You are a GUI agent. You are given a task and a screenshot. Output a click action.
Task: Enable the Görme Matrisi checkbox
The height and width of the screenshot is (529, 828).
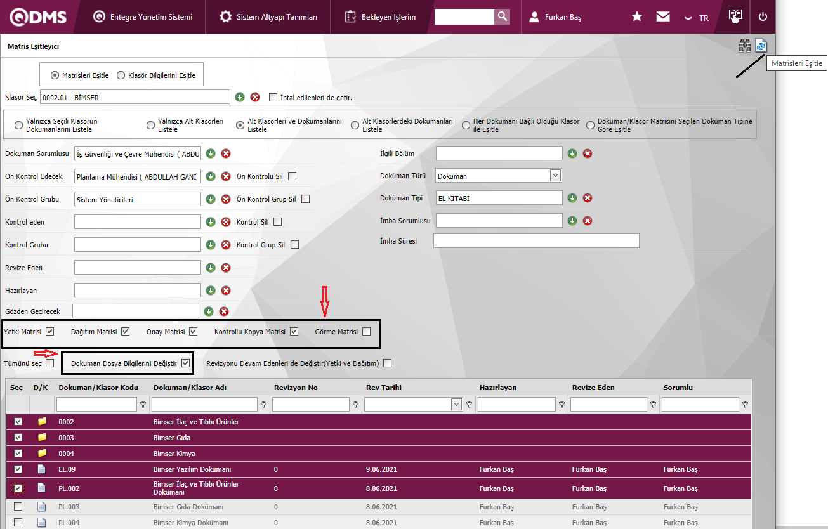(x=367, y=332)
